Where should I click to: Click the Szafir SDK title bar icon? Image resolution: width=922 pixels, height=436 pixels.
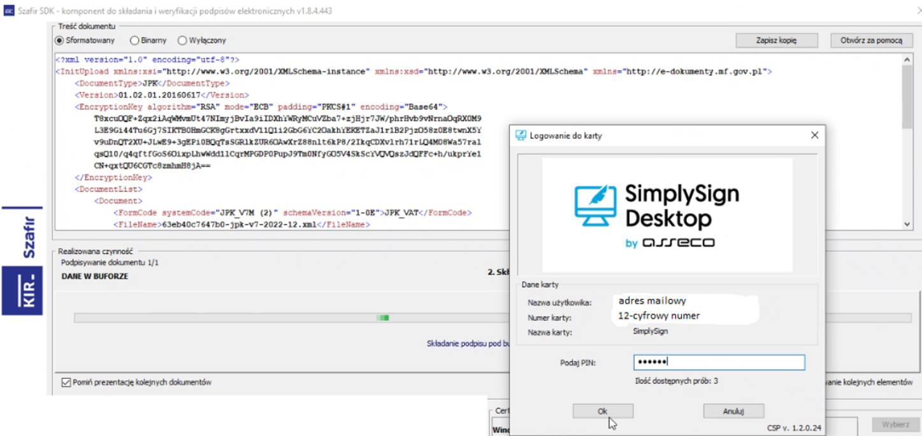pyautogui.click(x=9, y=11)
